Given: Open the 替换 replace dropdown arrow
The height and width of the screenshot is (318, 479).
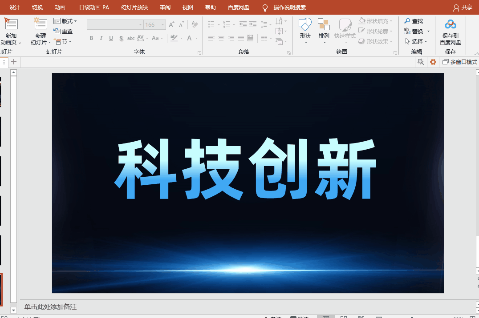Looking at the screenshot, I should click(x=428, y=32).
